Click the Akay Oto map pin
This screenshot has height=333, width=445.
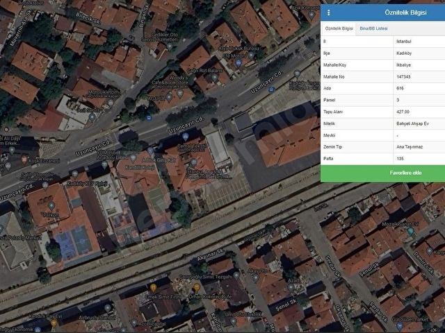(255, 278)
